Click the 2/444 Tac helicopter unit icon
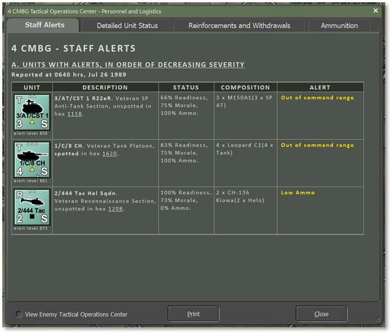Screen dimensions: 392x334 32,208
